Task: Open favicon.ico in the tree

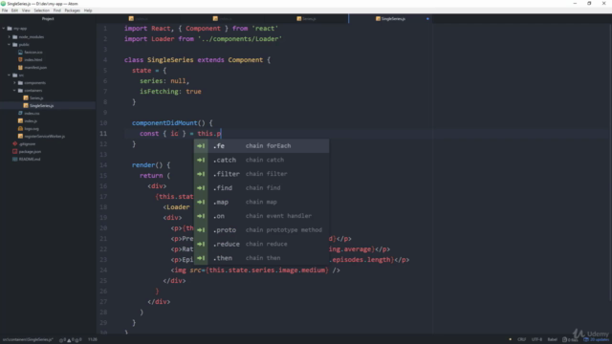Action: pyautogui.click(x=33, y=53)
